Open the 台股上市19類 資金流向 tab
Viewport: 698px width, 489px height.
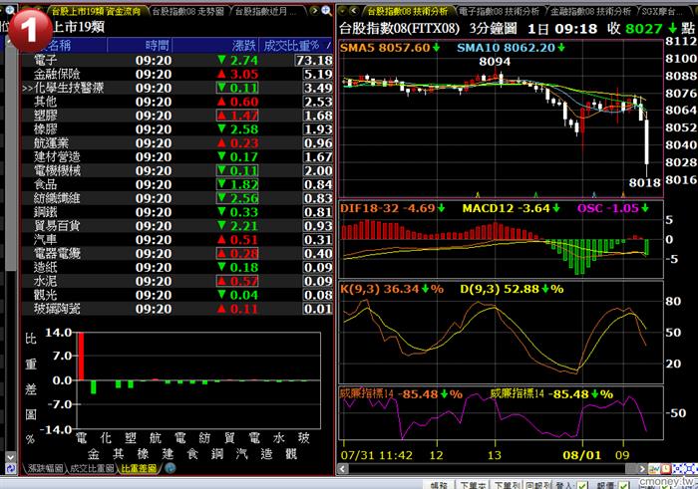pos(96,11)
